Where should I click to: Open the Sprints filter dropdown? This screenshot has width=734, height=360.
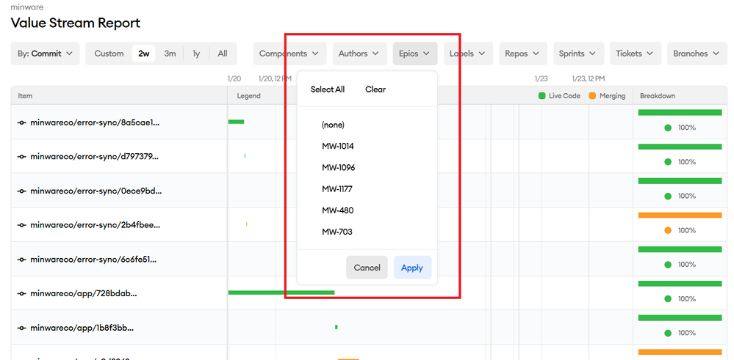coord(578,54)
